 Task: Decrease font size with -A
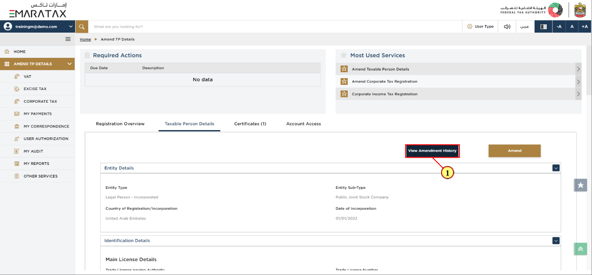(x=559, y=27)
